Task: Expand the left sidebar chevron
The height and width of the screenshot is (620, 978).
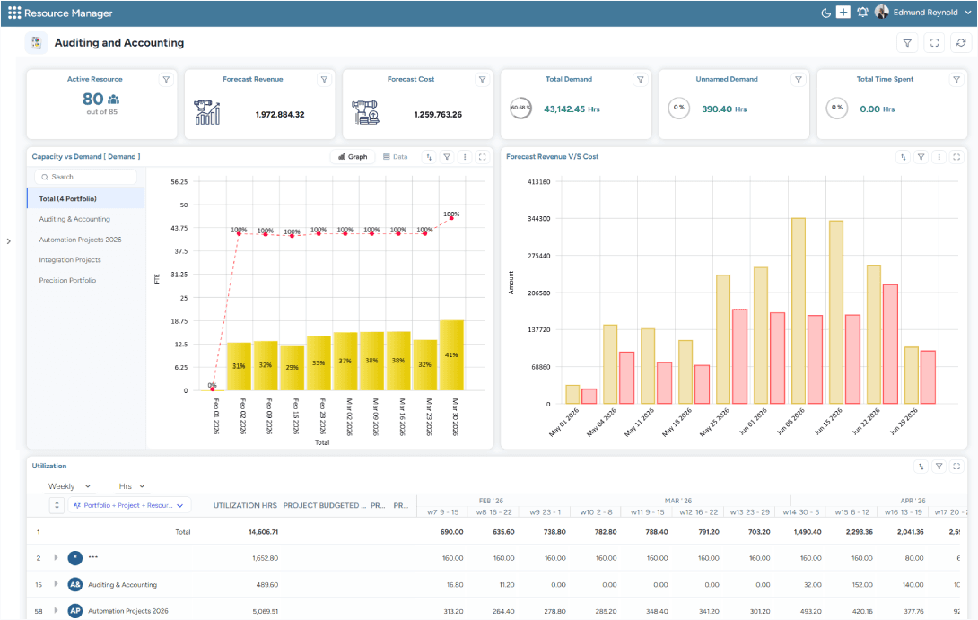Action: point(8,240)
